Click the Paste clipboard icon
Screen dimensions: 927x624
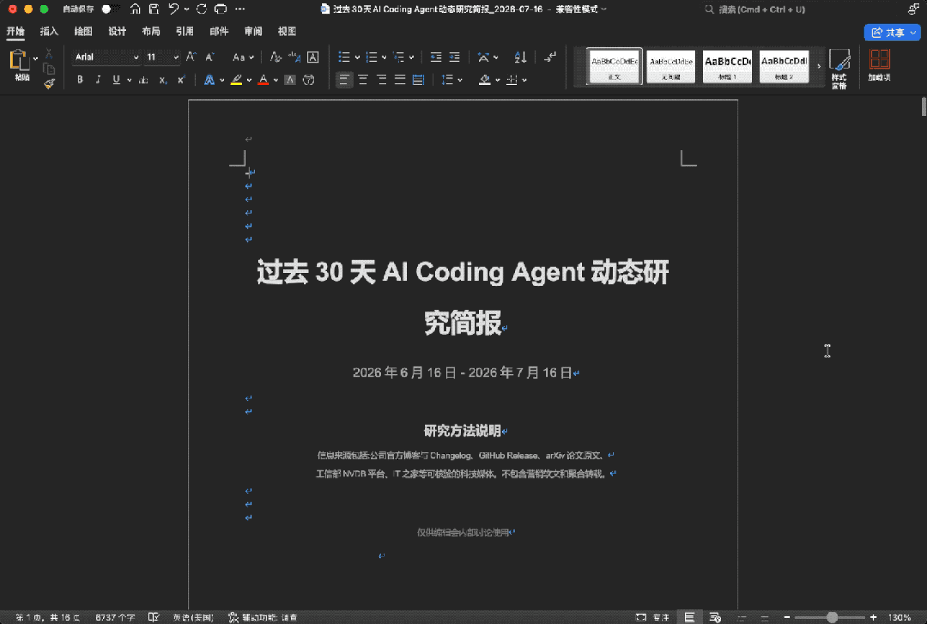[19, 60]
